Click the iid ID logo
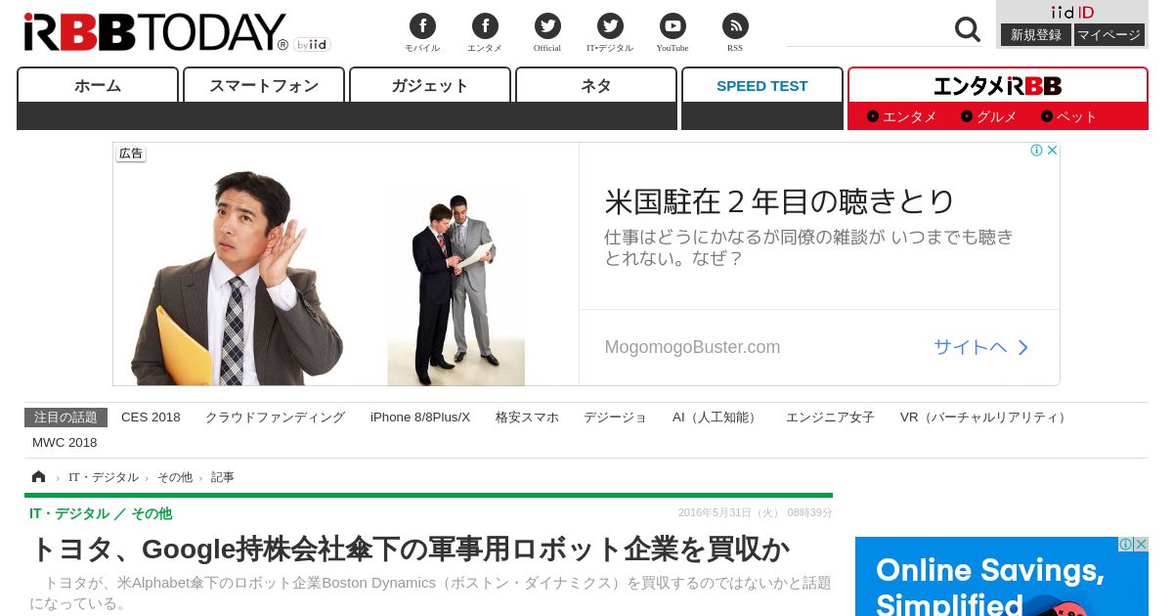The height and width of the screenshot is (616, 1173). click(1072, 12)
